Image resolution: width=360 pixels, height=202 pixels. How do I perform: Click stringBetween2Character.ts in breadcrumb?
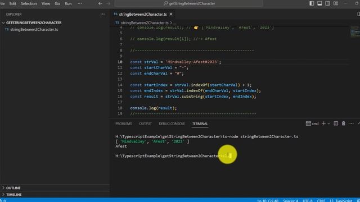[145, 22]
